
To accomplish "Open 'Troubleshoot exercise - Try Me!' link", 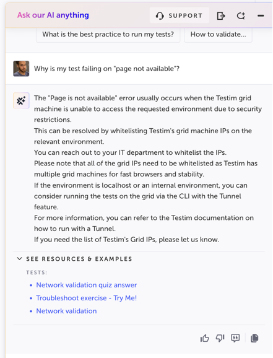I will click(86, 298).
